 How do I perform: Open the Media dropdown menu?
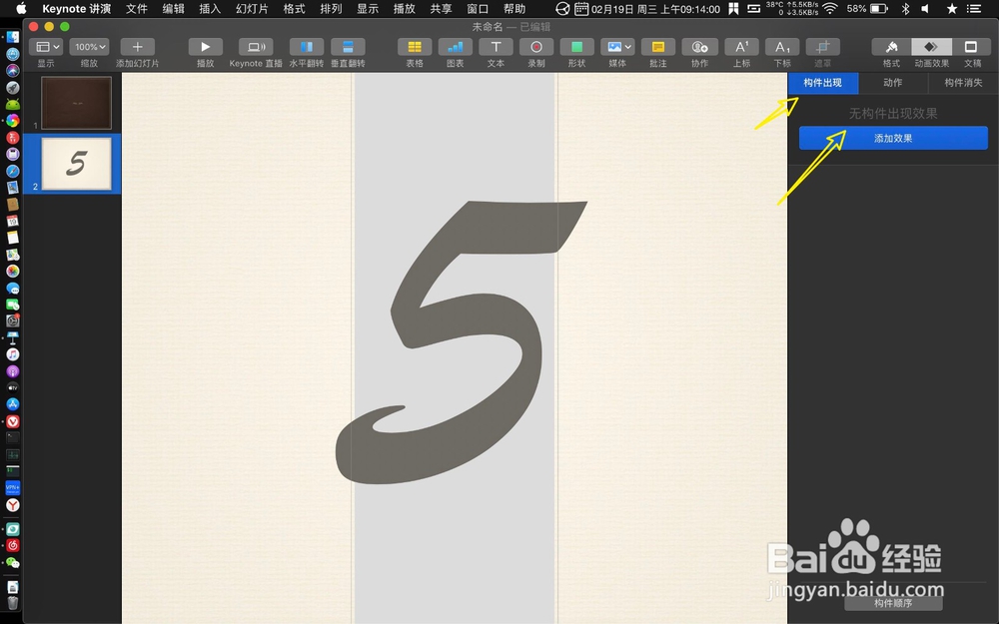(617, 46)
